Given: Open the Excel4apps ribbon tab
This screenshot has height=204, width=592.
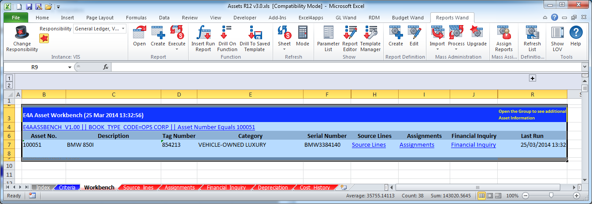Looking at the screenshot, I should click(x=311, y=18).
